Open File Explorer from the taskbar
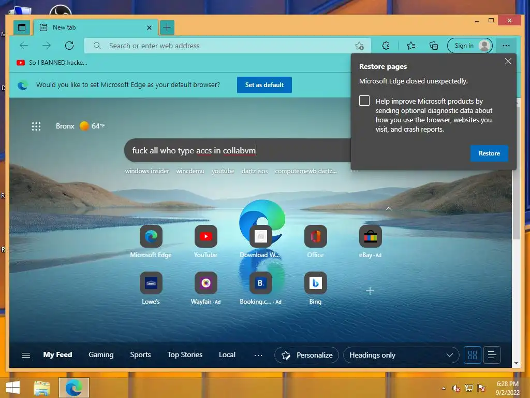 pyautogui.click(x=42, y=388)
